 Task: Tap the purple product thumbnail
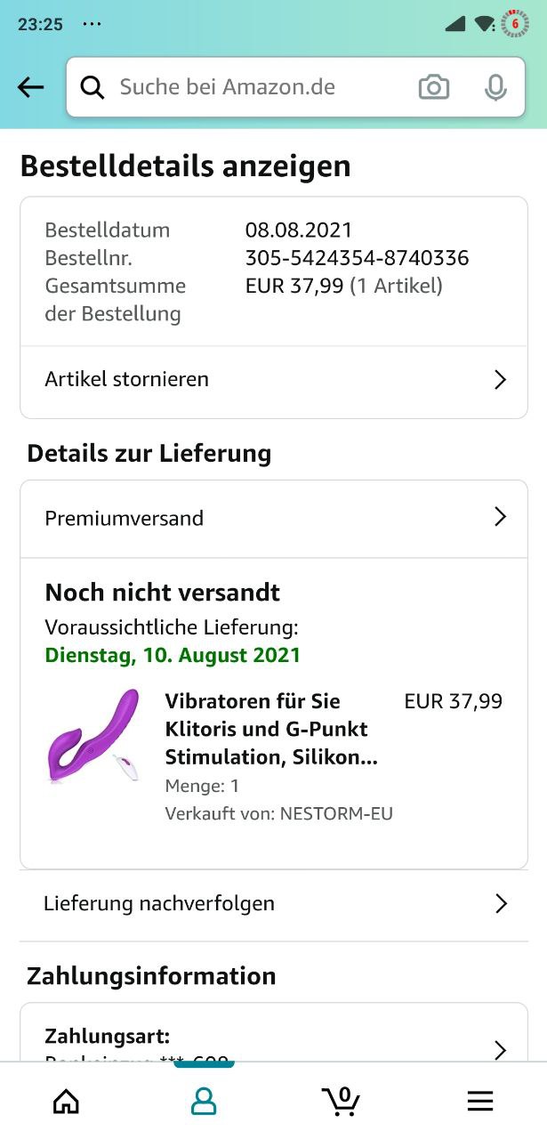93,736
